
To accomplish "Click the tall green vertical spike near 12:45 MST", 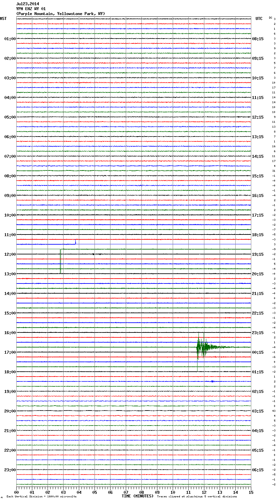I will point(60,261).
